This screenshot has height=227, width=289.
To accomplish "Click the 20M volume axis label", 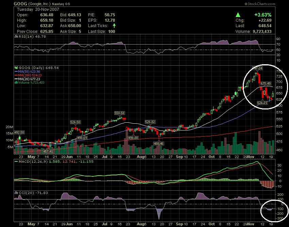I will (x=9, y=127).
